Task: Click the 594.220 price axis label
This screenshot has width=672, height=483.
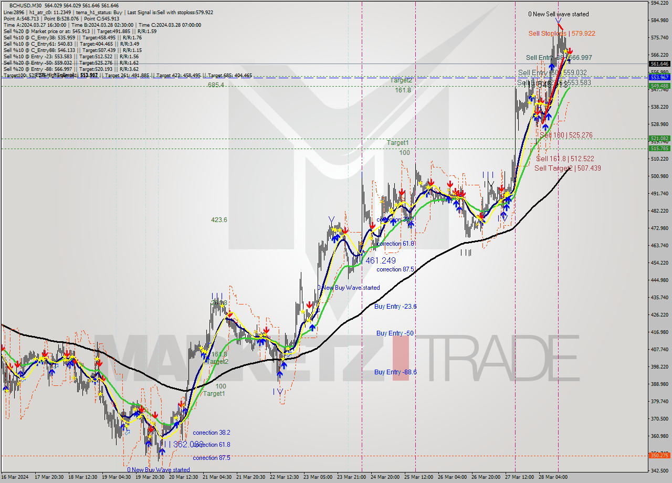Action: (x=660, y=3)
